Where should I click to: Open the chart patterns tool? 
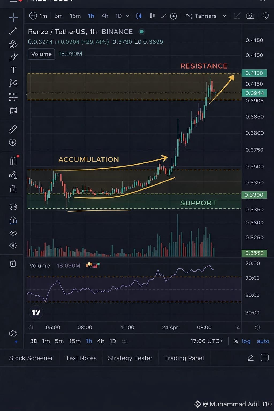pyautogui.click(x=13, y=83)
